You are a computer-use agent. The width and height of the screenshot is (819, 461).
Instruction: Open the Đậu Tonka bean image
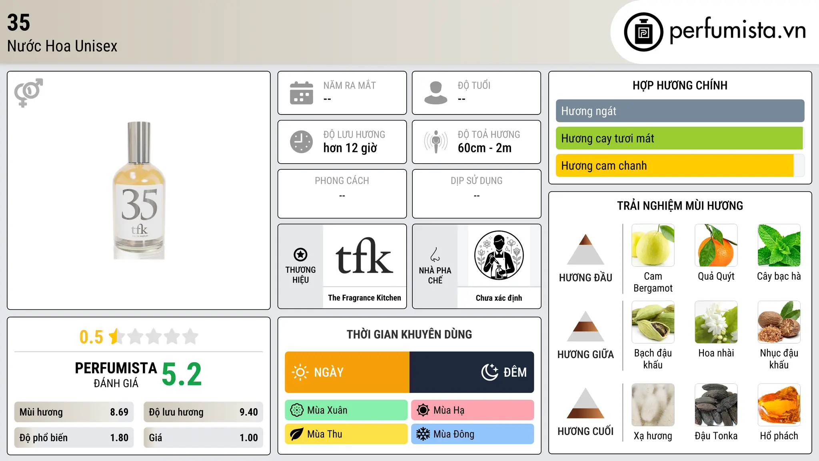pyautogui.click(x=716, y=405)
